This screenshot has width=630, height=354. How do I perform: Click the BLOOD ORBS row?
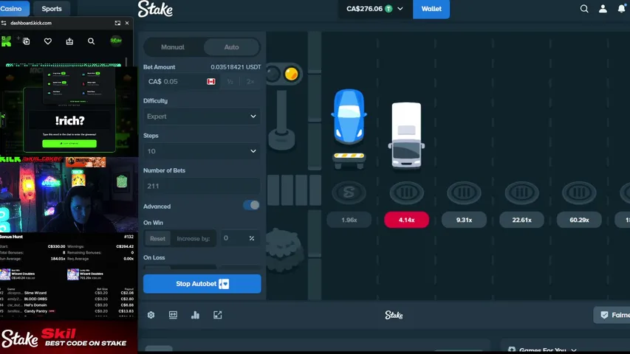click(67, 299)
